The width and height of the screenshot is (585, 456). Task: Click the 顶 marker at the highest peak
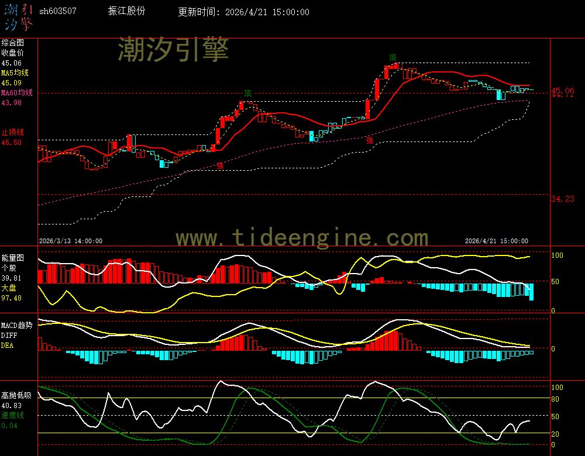pyautogui.click(x=393, y=57)
